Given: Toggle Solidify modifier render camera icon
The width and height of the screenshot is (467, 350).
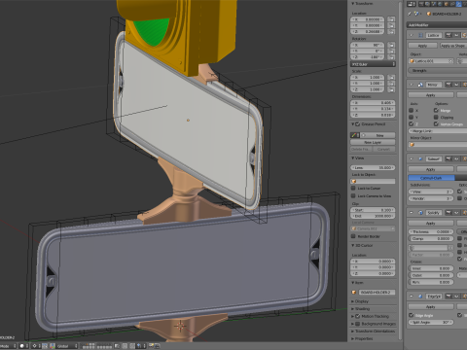Looking at the screenshot, I should point(449,213).
